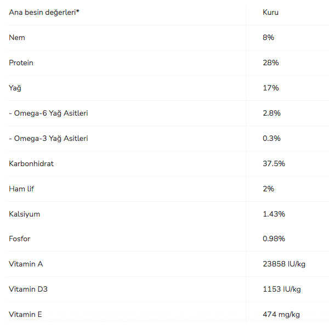Viewport: 329px width, 329px height.
Task: Click the 'Nem' row label
Action: coord(17,37)
